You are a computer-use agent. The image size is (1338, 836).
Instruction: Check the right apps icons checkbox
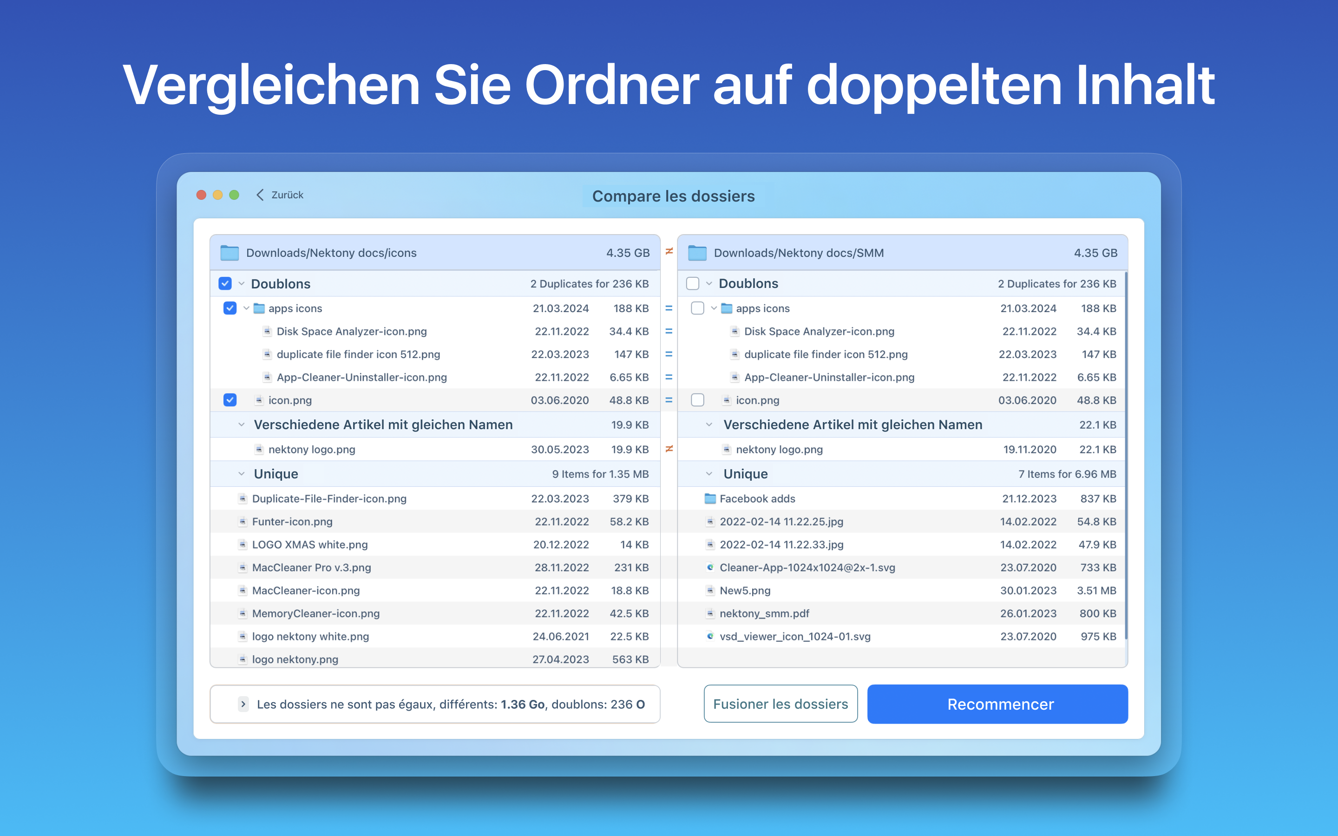(x=697, y=308)
